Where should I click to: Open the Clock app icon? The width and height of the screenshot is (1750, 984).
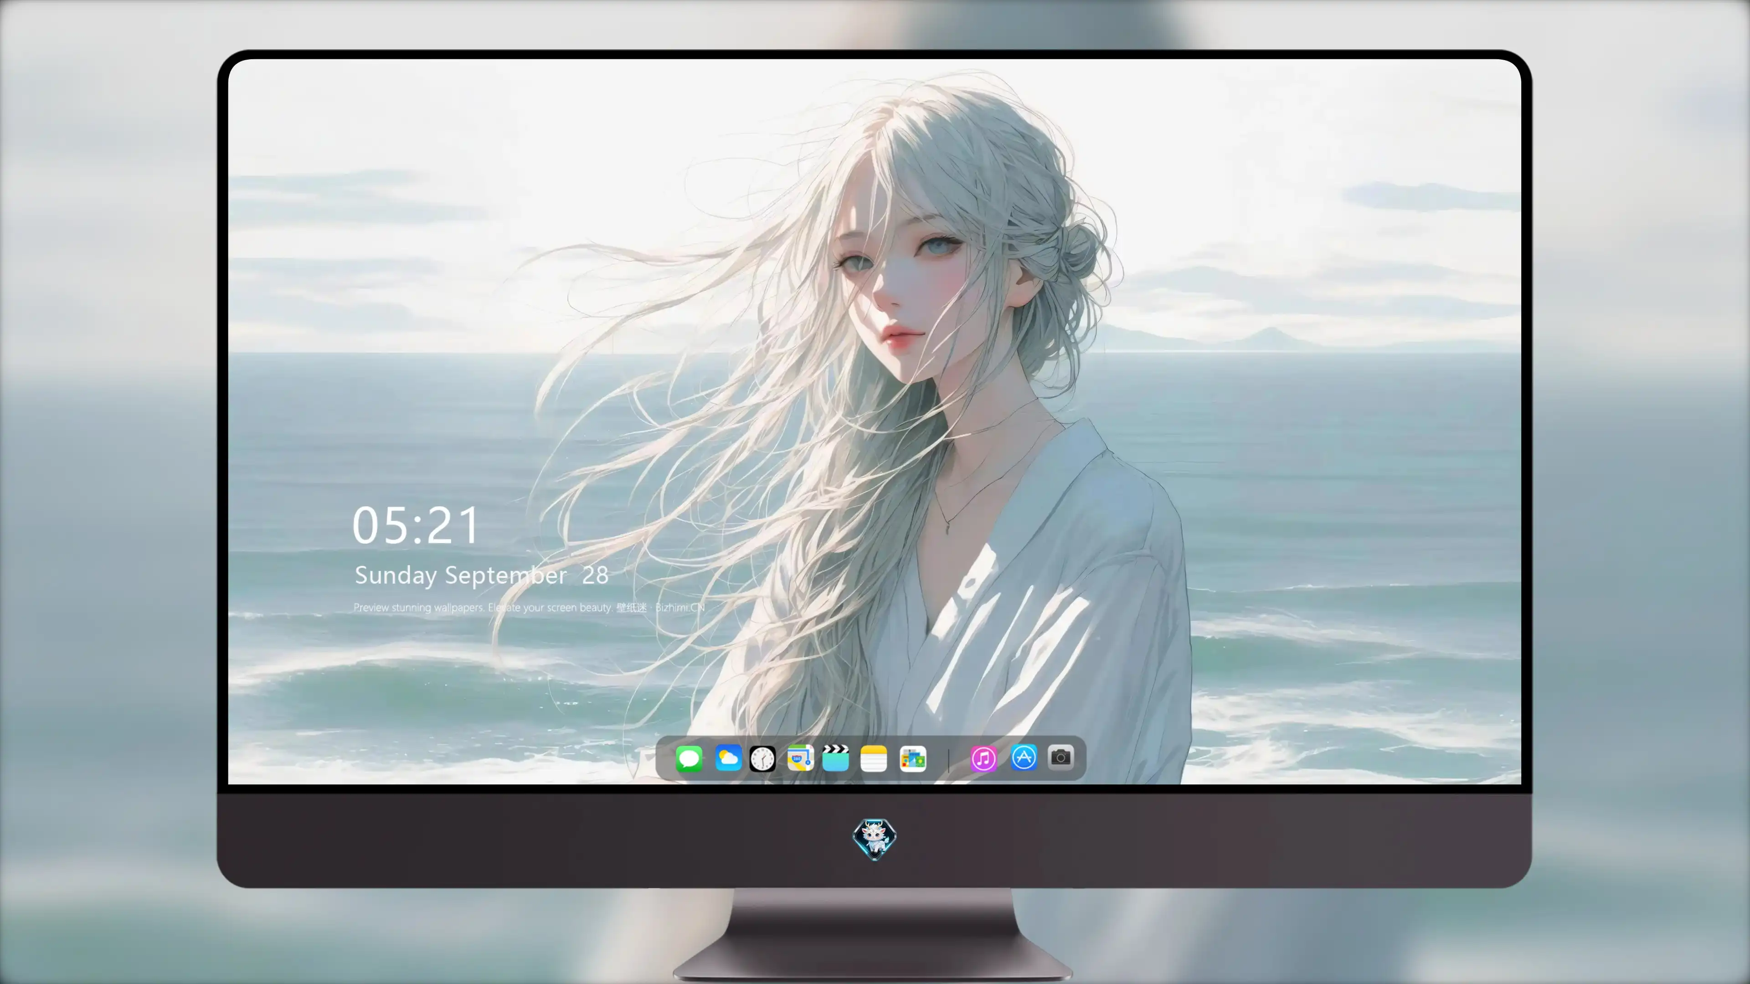(x=762, y=758)
